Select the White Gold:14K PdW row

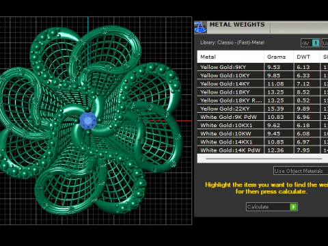[262, 150]
